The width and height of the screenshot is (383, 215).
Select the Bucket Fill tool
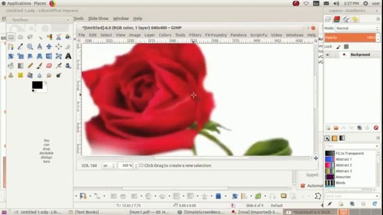pyautogui.click(x=11, y=66)
